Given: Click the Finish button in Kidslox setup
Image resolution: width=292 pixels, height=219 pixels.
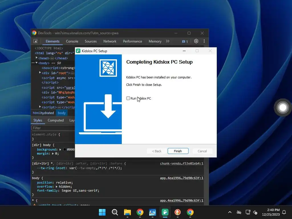Looking at the screenshot, I should (178, 151).
